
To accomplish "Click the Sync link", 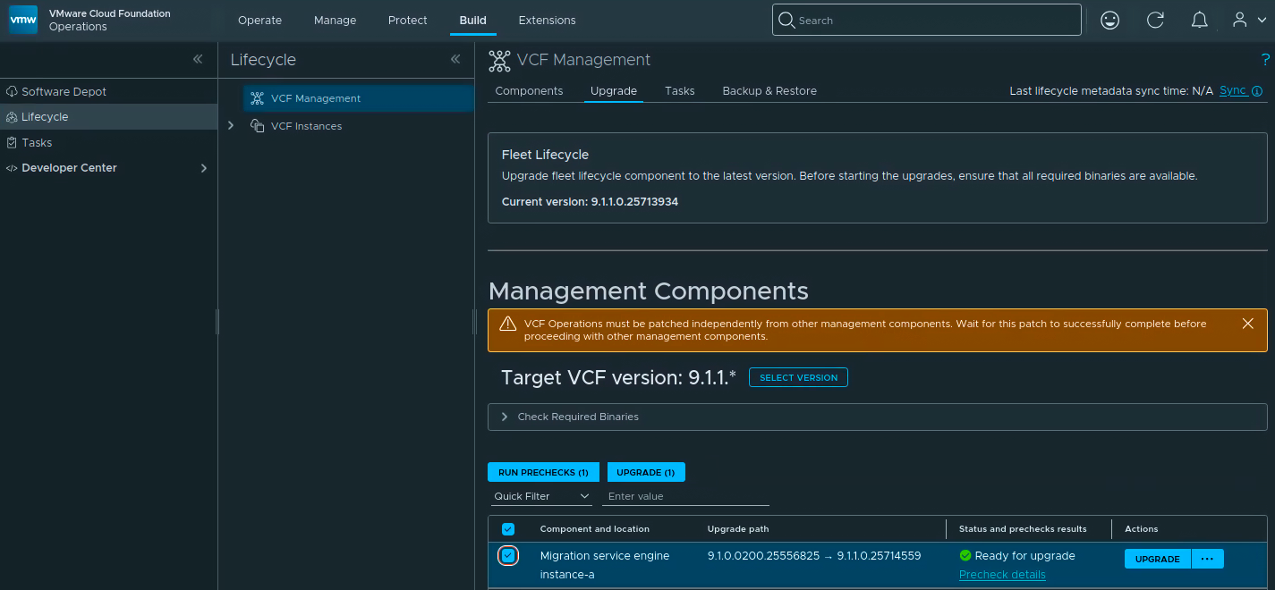I will (1233, 90).
